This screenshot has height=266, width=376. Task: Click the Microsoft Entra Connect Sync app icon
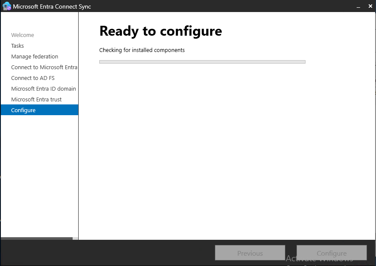tap(7, 6)
